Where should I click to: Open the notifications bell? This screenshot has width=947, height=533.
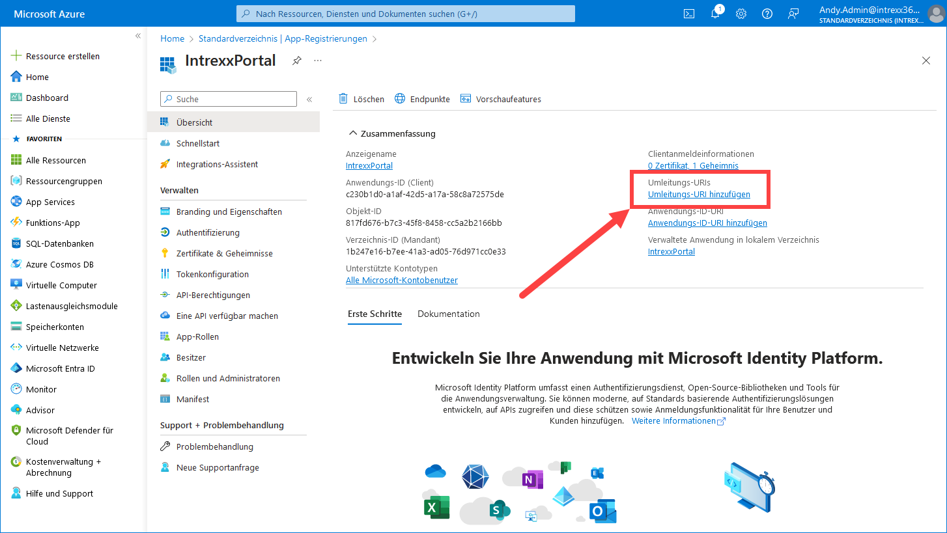point(715,14)
